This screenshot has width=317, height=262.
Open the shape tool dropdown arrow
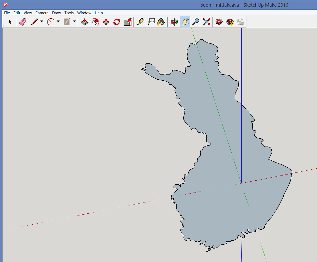tap(74, 22)
